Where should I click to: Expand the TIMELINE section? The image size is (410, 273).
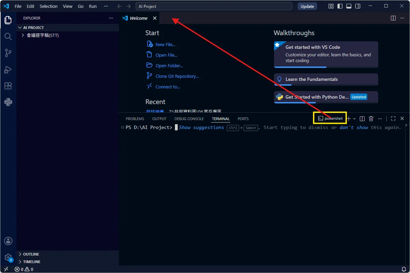(x=68, y=262)
